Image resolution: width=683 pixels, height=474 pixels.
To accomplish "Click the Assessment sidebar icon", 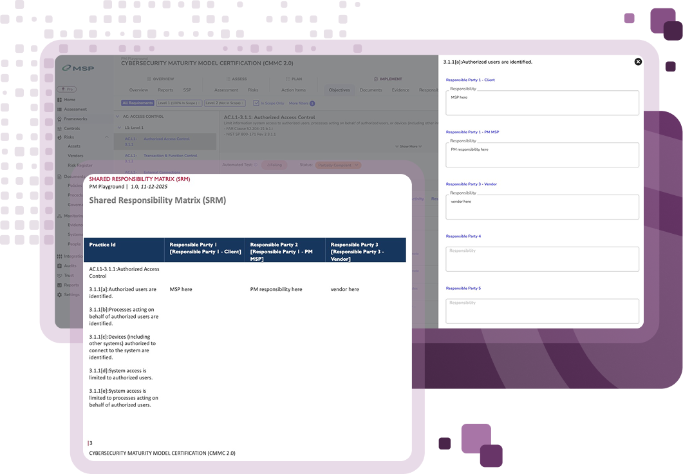I will (x=60, y=109).
